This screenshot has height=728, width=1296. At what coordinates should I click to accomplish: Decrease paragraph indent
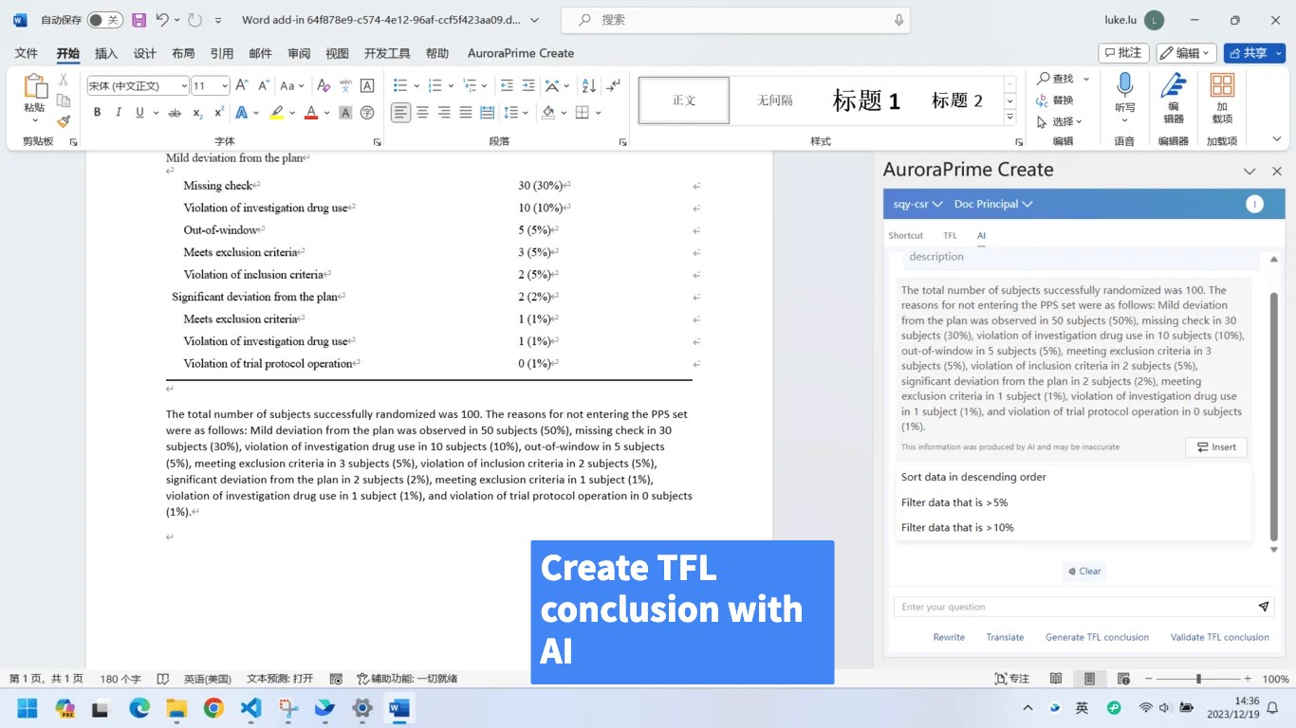(x=507, y=85)
